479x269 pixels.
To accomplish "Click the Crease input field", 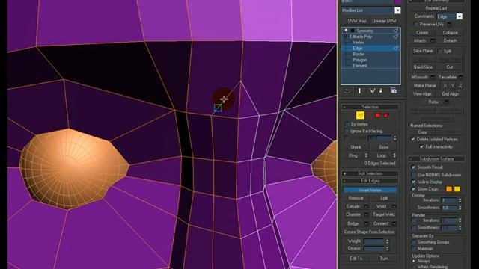I will [374, 249].
